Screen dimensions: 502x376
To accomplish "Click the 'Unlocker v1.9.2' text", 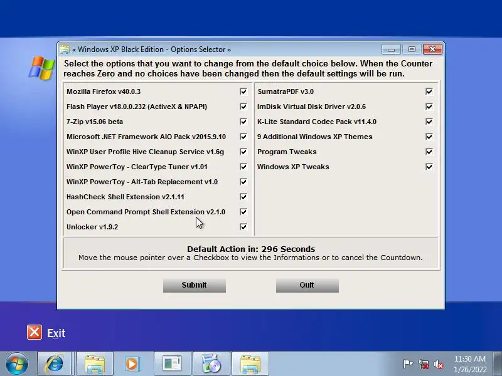I will (x=92, y=227).
